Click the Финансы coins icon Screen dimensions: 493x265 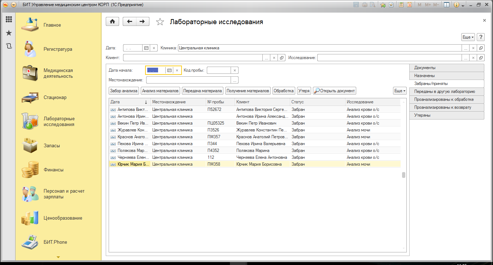(30, 170)
